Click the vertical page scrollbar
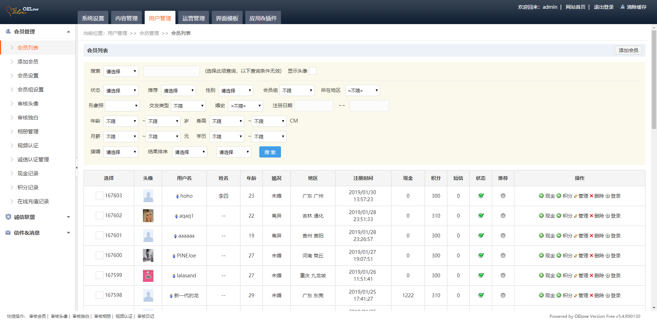The image size is (657, 322). point(654,80)
